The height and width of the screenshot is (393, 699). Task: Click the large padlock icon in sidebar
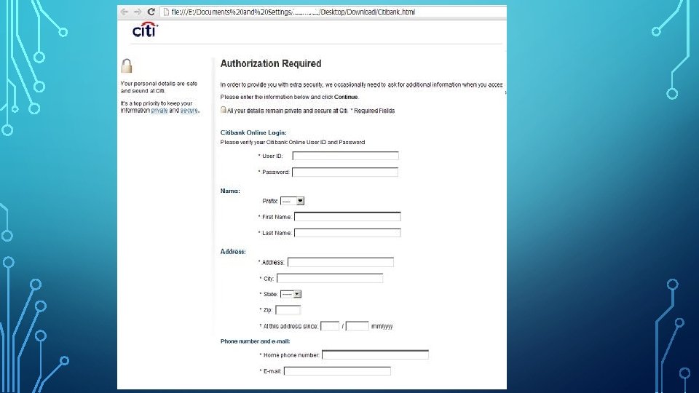(x=127, y=66)
